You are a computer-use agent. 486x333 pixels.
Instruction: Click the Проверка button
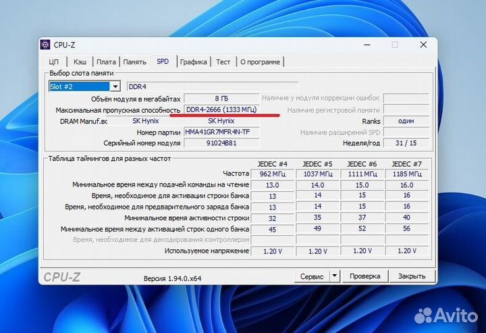pyautogui.click(x=364, y=276)
